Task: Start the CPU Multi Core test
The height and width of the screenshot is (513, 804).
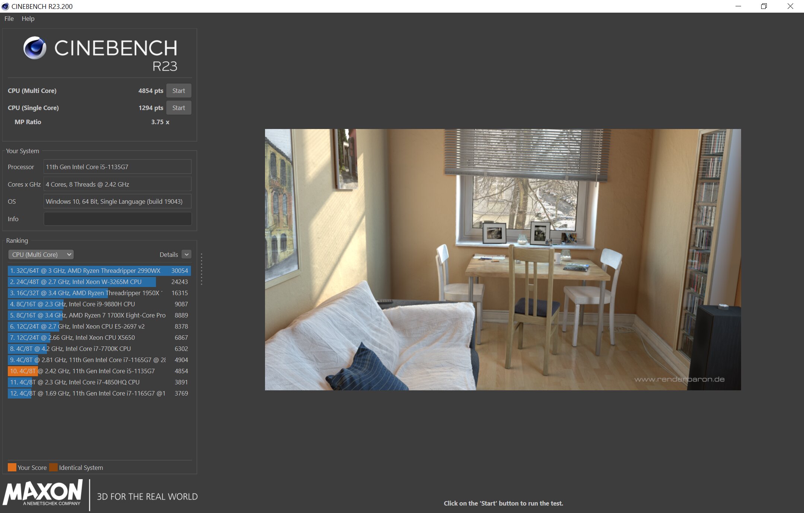Action: 179,91
